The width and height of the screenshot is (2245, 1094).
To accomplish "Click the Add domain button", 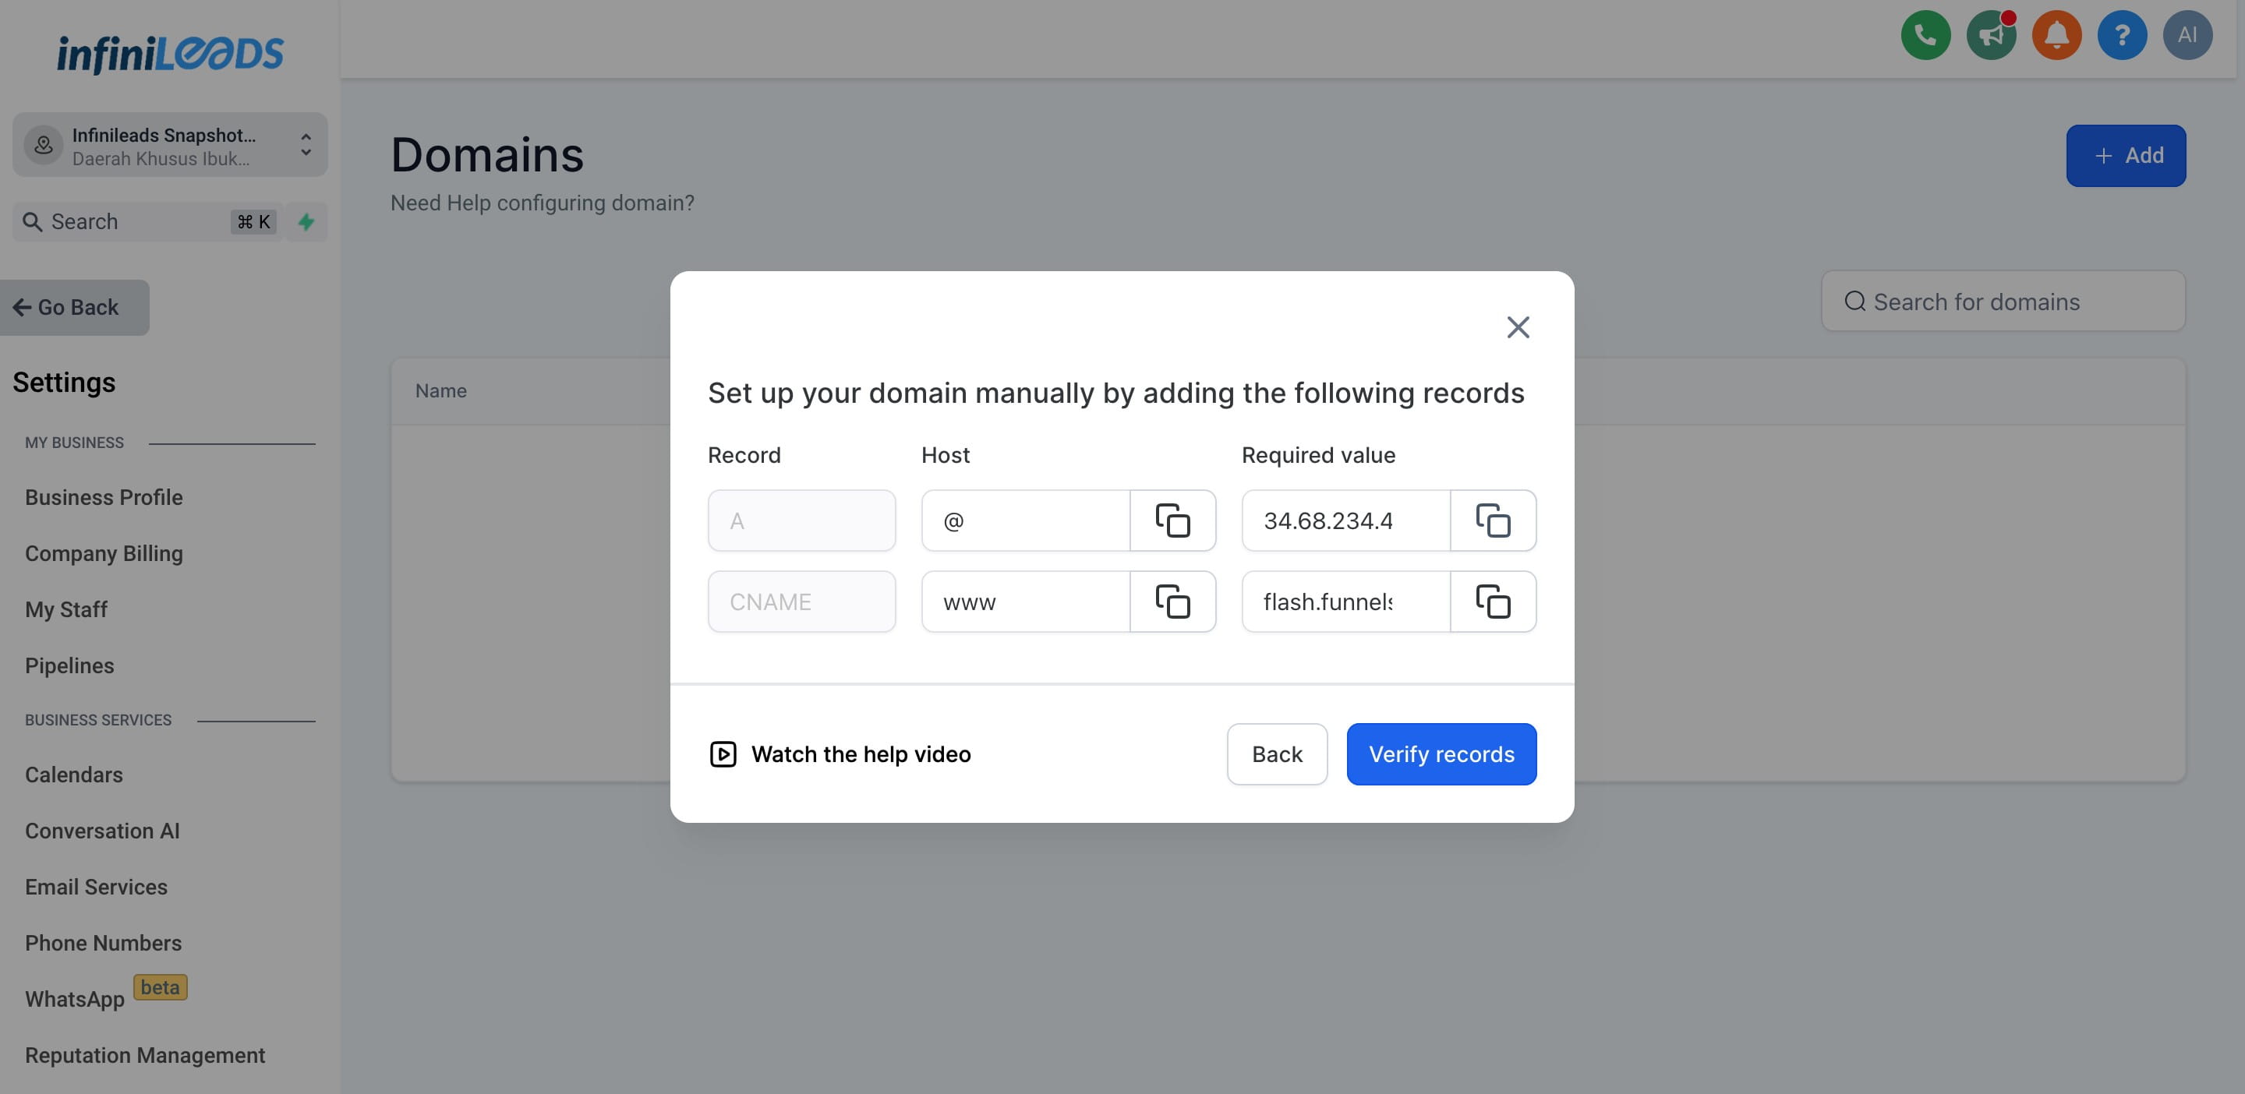I will click(2125, 156).
